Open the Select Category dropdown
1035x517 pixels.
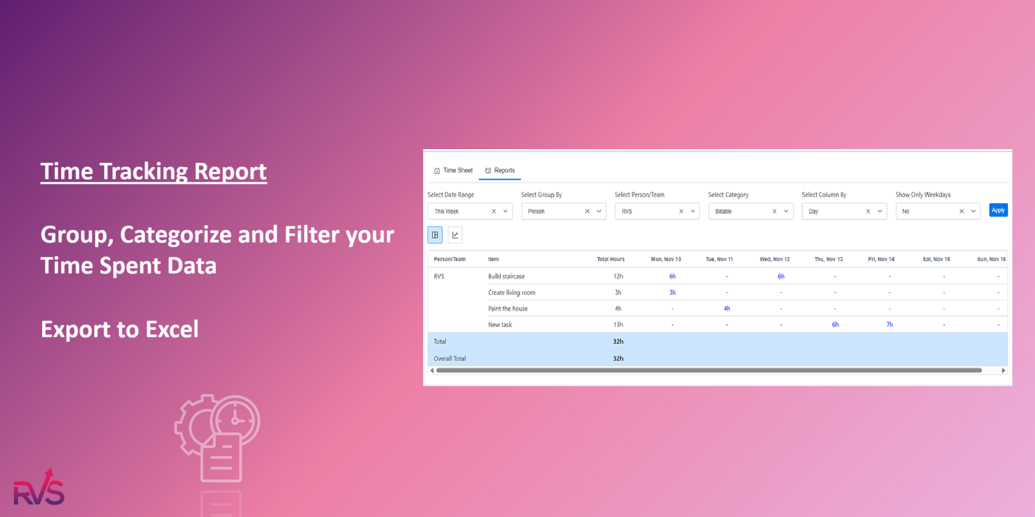pos(786,211)
